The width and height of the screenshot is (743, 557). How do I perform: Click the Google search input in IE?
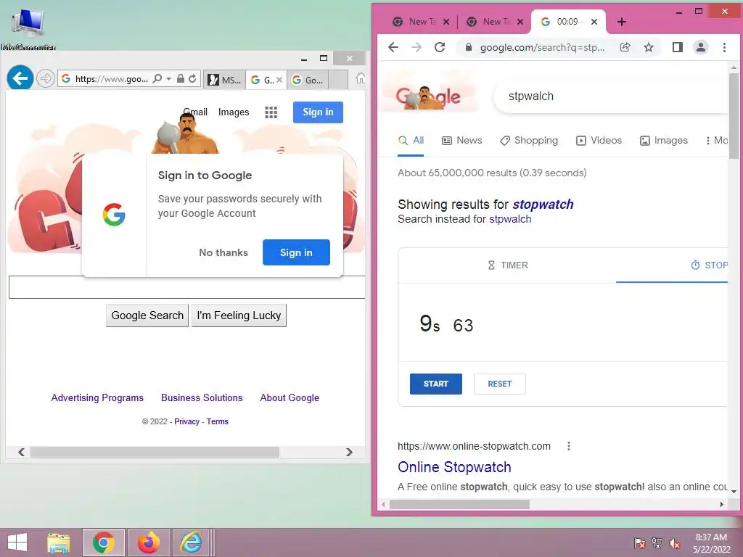186,287
